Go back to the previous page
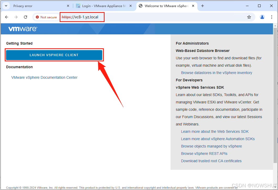The height and width of the screenshot is (190, 278). [x=7, y=17]
